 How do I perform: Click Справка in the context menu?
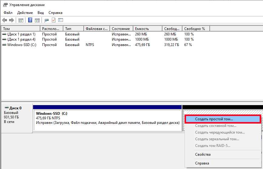202,163
